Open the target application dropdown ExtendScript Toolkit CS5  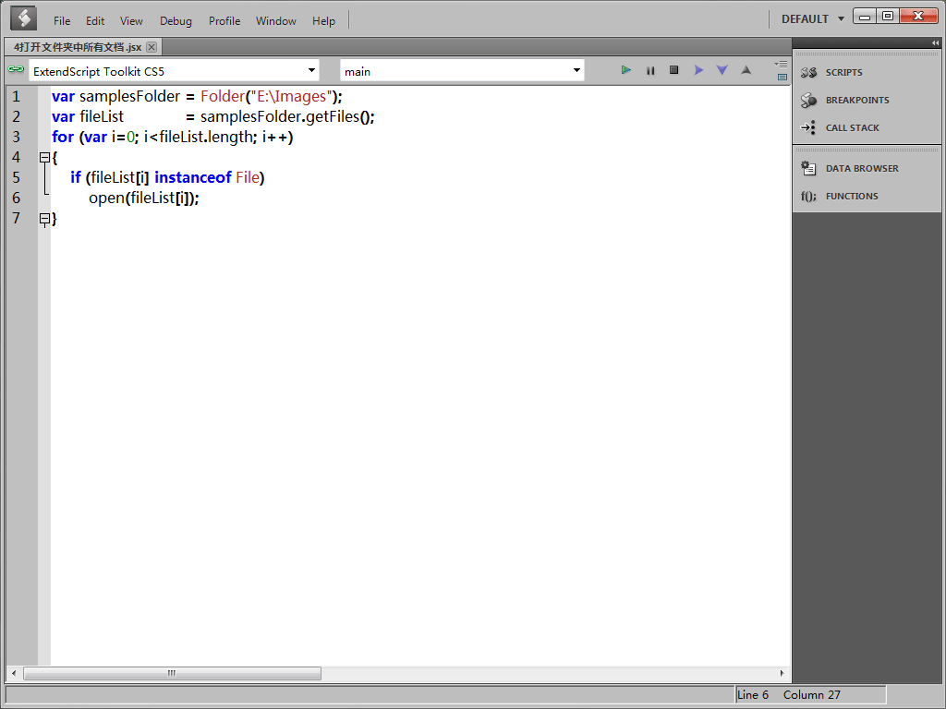tap(174, 71)
